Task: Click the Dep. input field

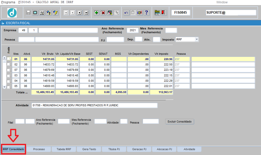Action: 139,39
